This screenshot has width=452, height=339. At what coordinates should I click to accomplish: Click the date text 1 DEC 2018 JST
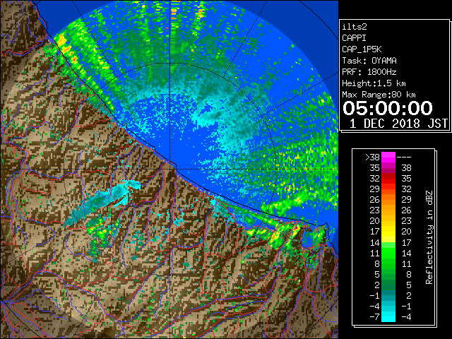tap(398, 124)
